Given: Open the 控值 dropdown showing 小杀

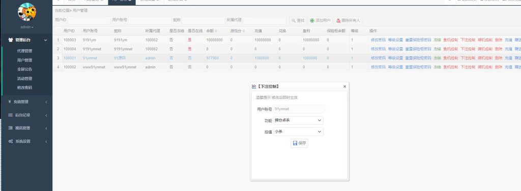Looking at the screenshot, I should 298,132.
